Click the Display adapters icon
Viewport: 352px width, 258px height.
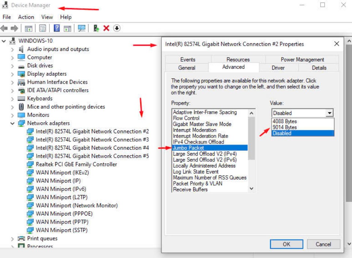(21, 74)
